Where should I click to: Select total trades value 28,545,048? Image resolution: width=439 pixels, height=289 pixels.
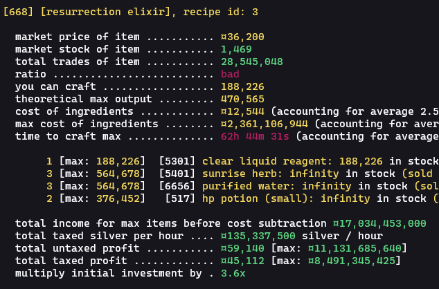[x=252, y=62]
